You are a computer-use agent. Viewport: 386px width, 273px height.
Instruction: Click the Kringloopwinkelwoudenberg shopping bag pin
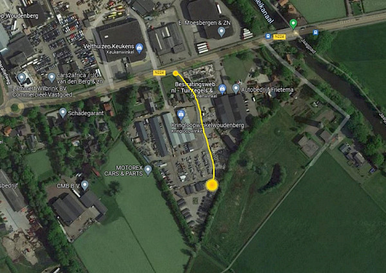pyautogui.click(x=181, y=114)
